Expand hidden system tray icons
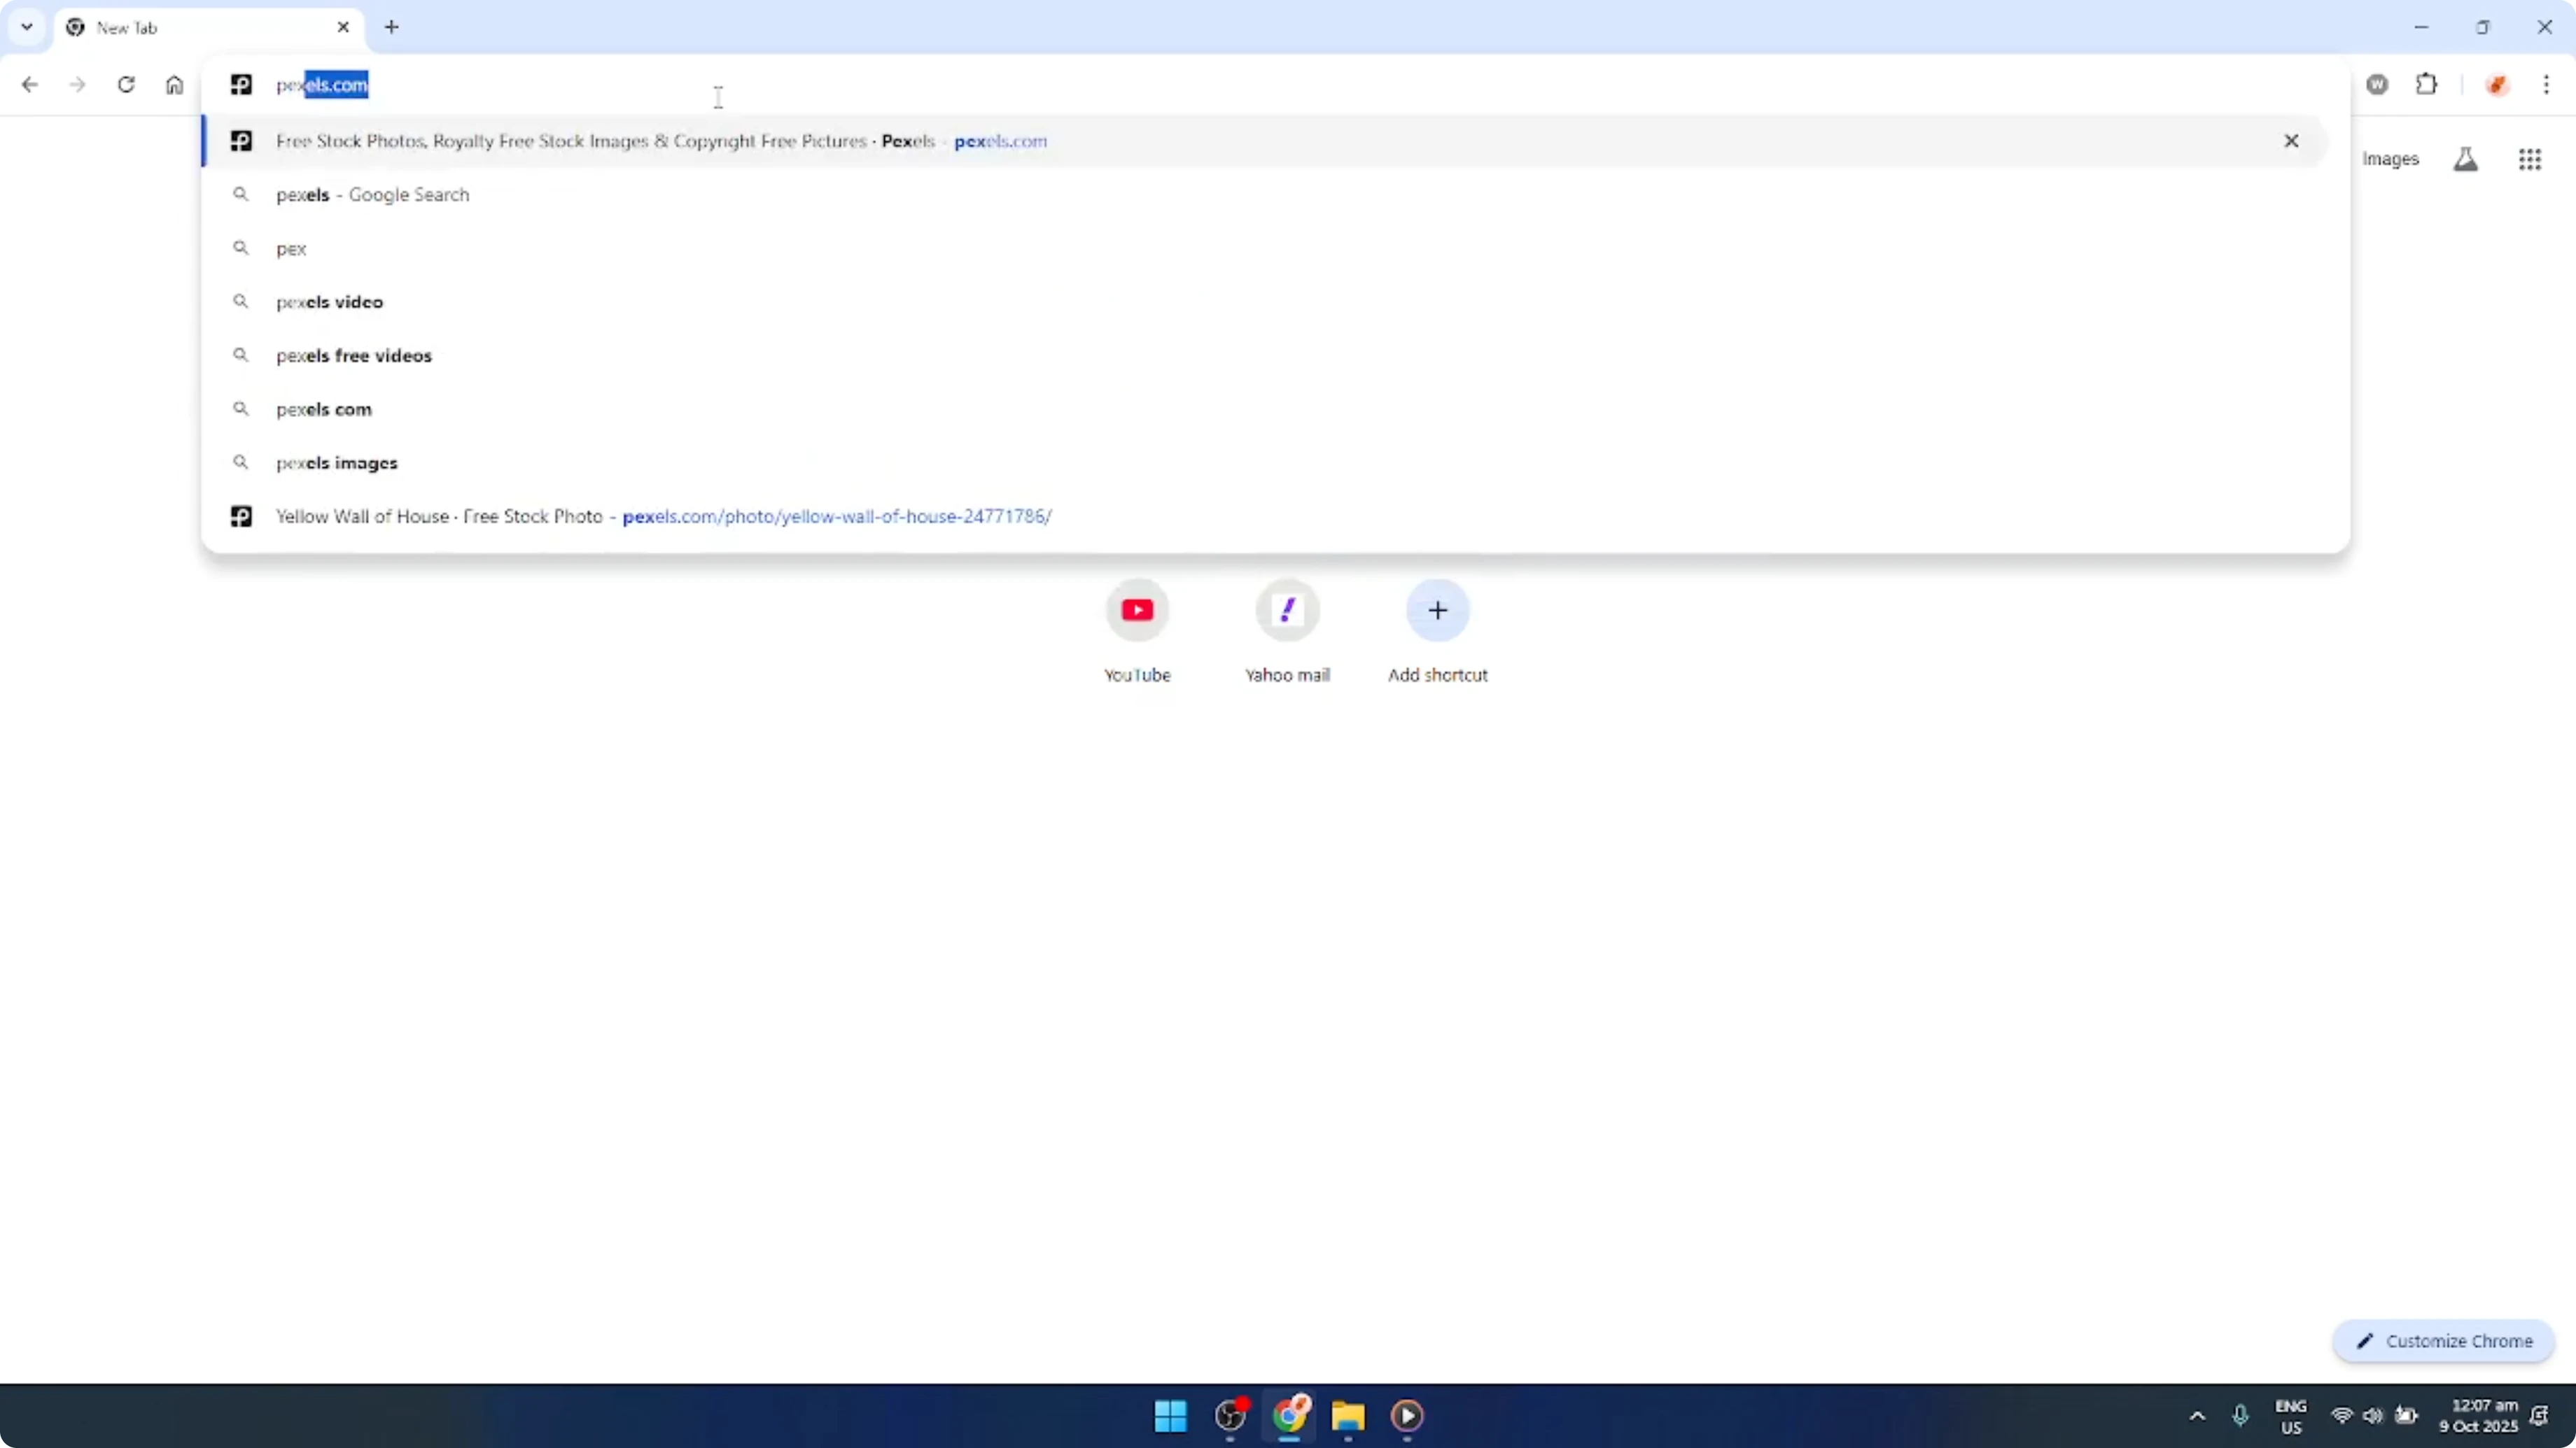2576x1448 pixels. point(2196,1415)
